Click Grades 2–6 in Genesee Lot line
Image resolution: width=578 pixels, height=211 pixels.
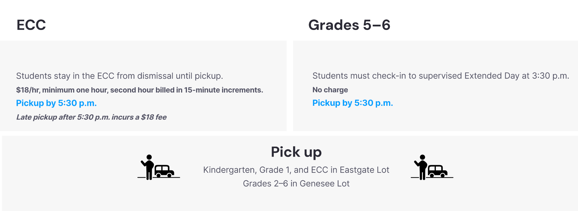[296, 183]
